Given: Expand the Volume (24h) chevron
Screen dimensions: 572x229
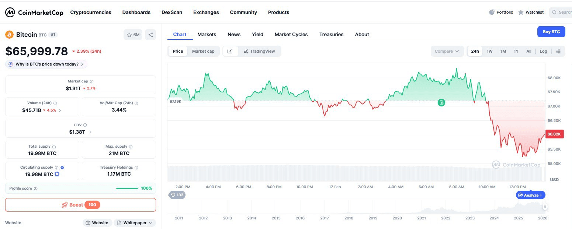Looking at the screenshot, I should 60,110.
